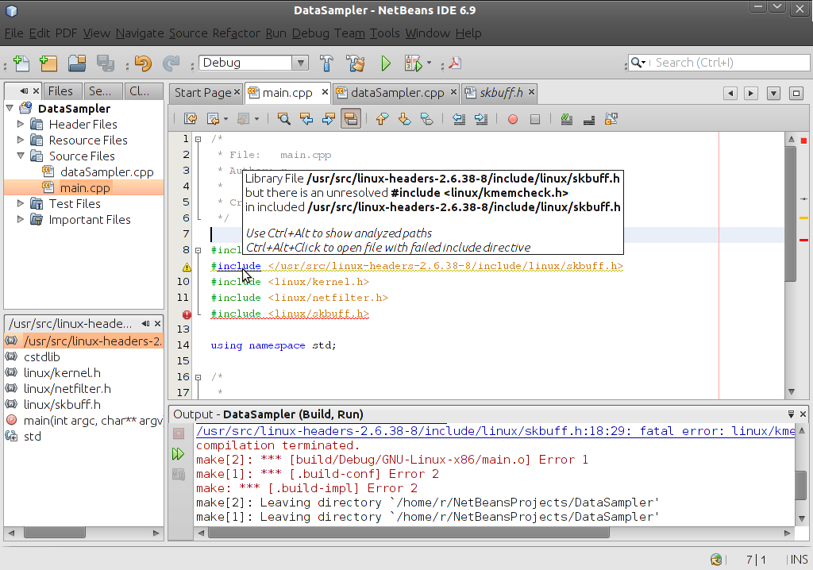Run the project with green arrow

(x=386, y=63)
